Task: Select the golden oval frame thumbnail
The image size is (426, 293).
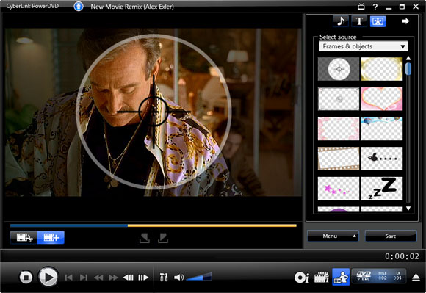Action: [x=382, y=69]
